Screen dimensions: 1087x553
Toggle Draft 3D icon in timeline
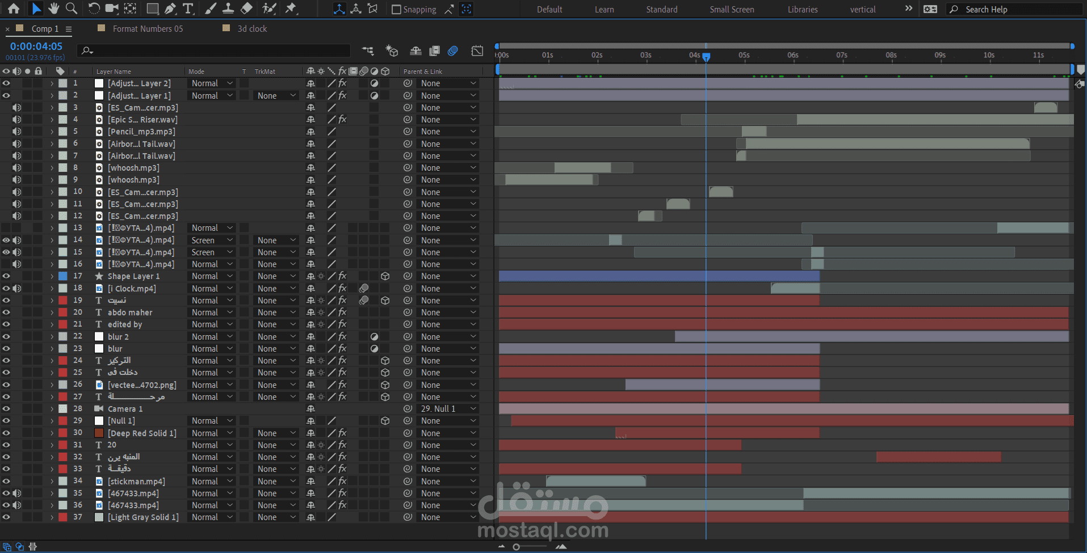392,51
